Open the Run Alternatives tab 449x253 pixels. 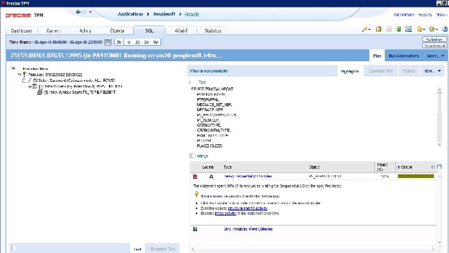coord(403,56)
